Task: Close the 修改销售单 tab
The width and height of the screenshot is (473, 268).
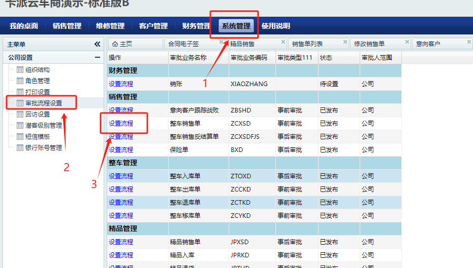Action: pyautogui.click(x=407, y=42)
